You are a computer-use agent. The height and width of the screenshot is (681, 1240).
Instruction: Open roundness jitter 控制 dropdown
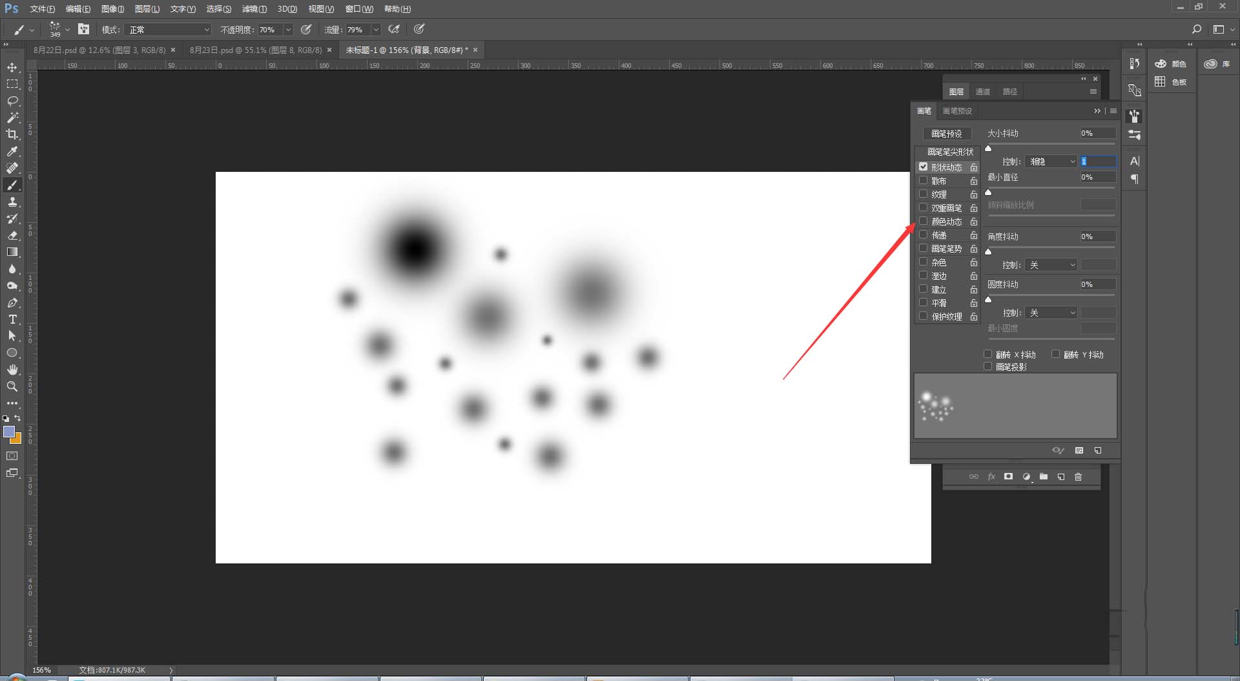pyautogui.click(x=1051, y=313)
